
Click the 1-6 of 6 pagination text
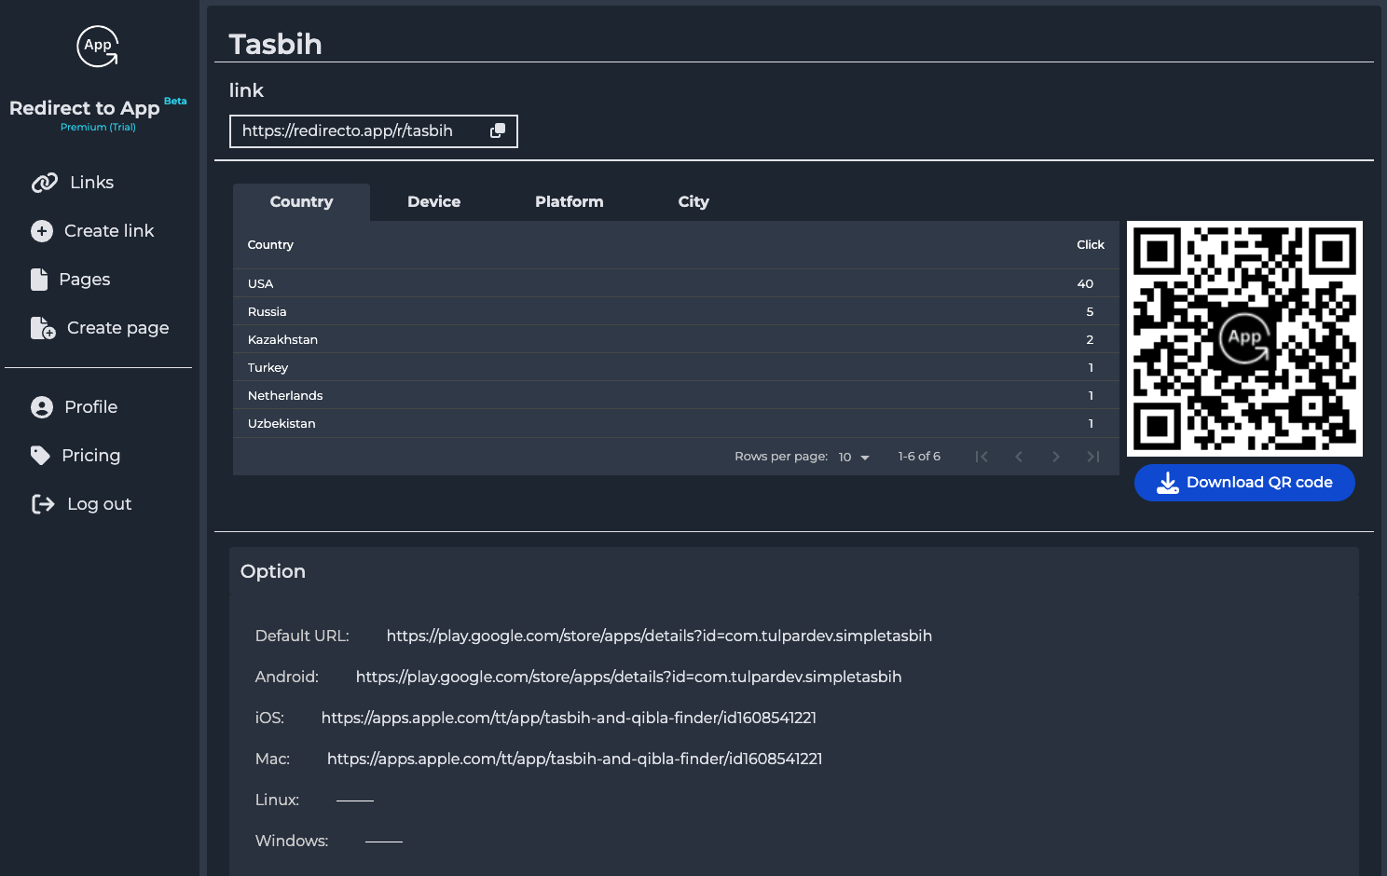click(x=919, y=457)
